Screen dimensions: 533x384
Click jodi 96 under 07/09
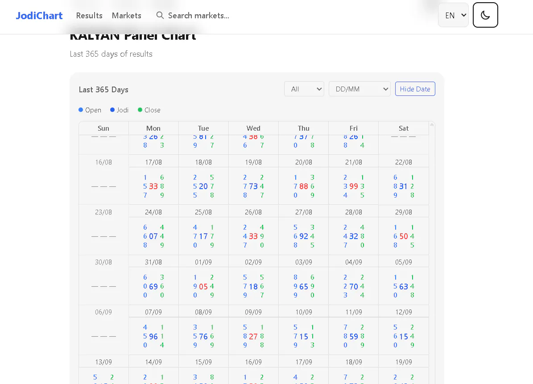point(153,336)
